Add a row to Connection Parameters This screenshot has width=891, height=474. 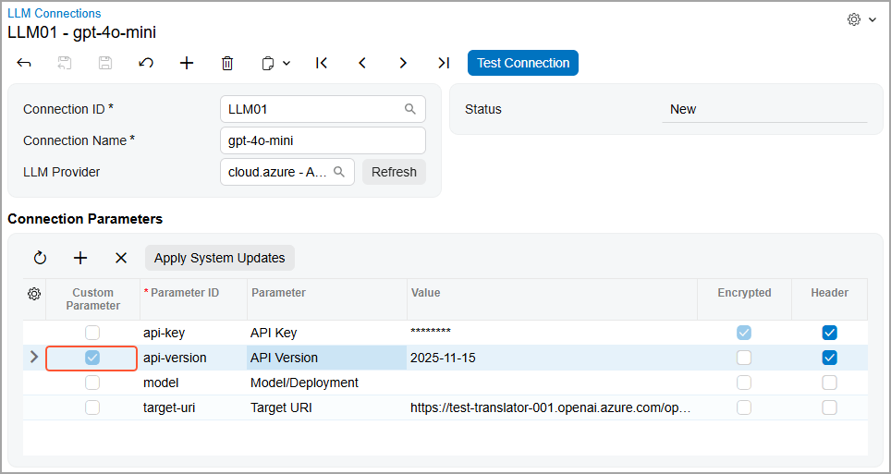tap(80, 258)
